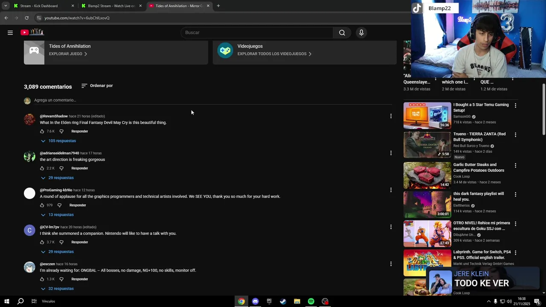
Task: Open options menu for @RevamShadow comment
Action: coord(391,116)
